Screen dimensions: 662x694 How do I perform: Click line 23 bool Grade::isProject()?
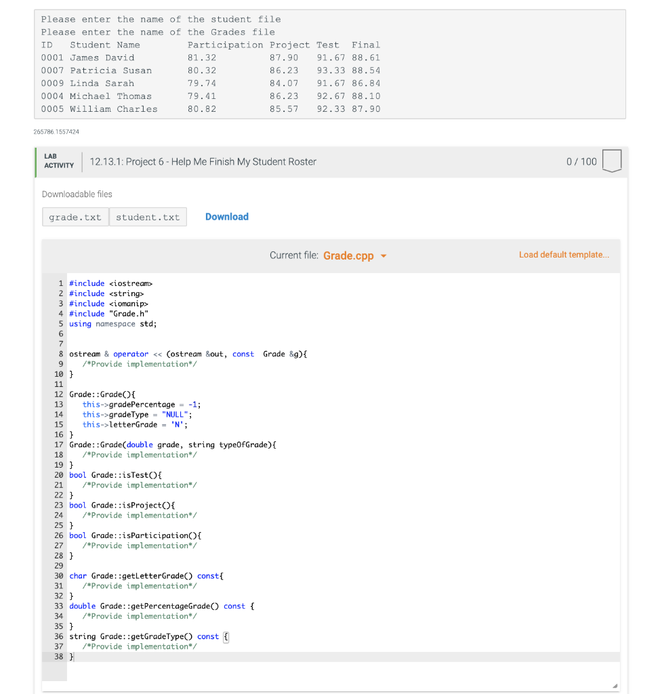(x=122, y=505)
